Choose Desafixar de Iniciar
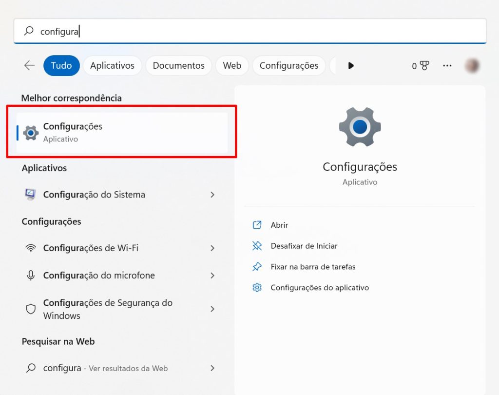Image resolution: width=499 pixels, height=395 pixels. point(304,246)
